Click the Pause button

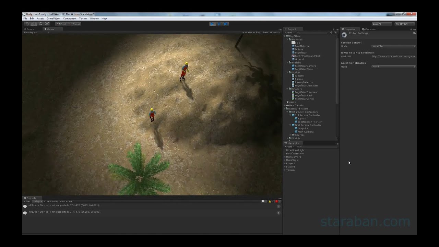tap(219, 24)
